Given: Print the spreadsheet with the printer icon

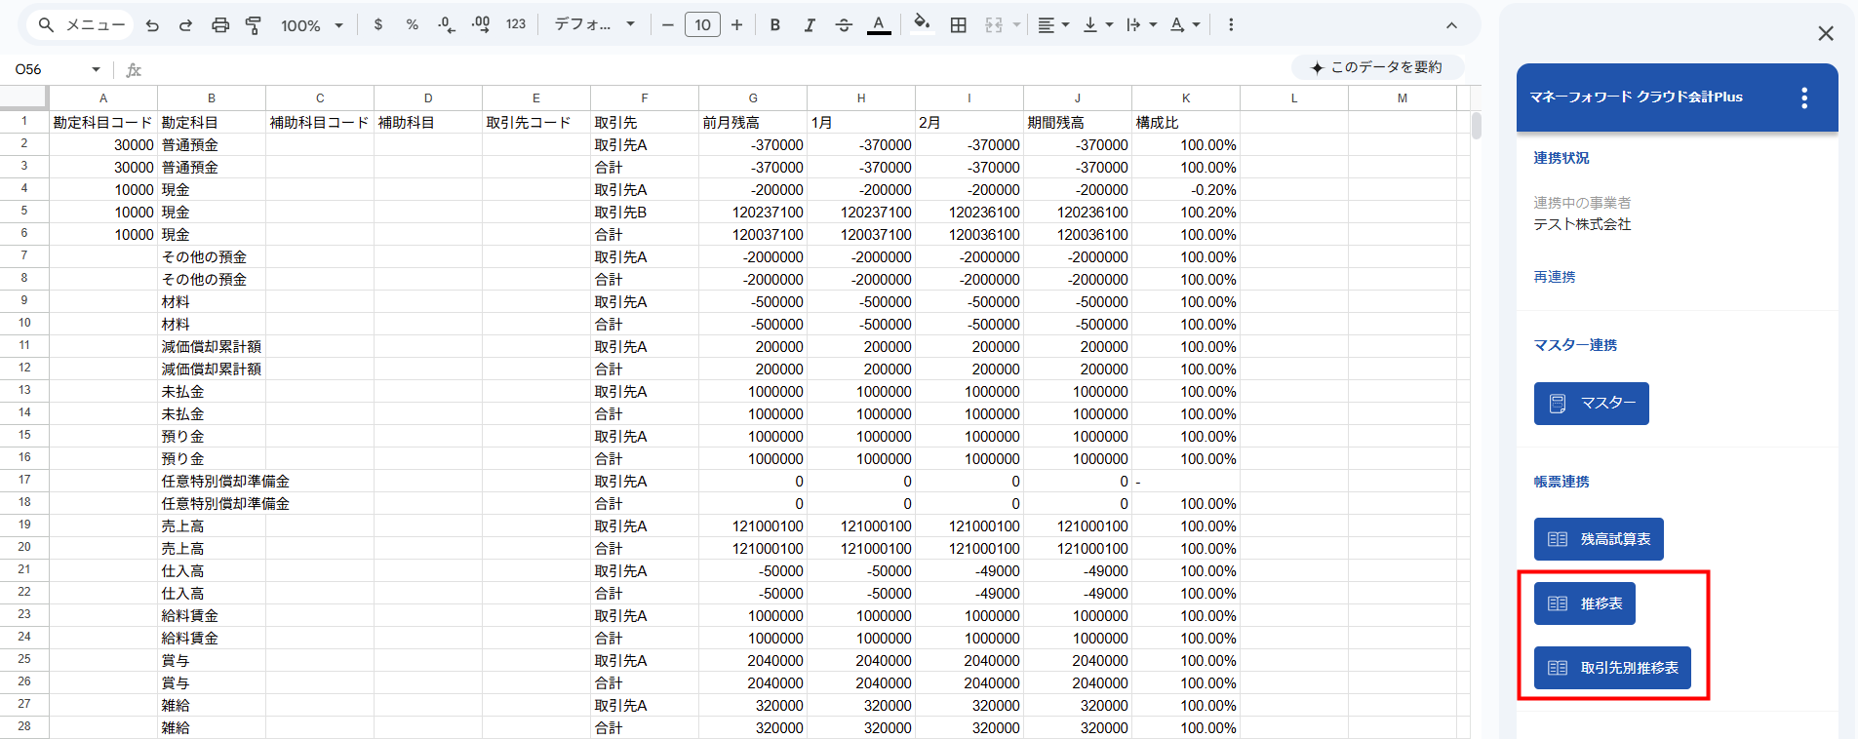Looking at the screenshot, I should click(x=220, y=25).
